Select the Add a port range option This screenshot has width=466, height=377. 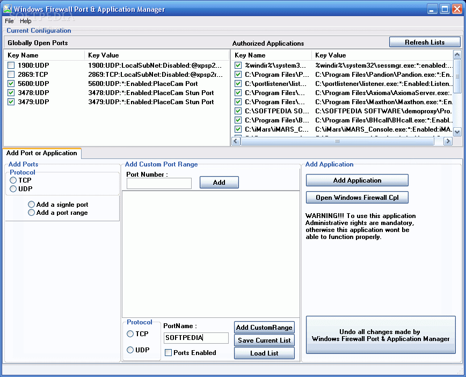point(31,212)
